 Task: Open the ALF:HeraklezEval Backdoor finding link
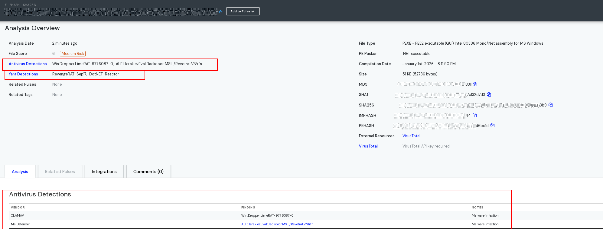point(277,224)
